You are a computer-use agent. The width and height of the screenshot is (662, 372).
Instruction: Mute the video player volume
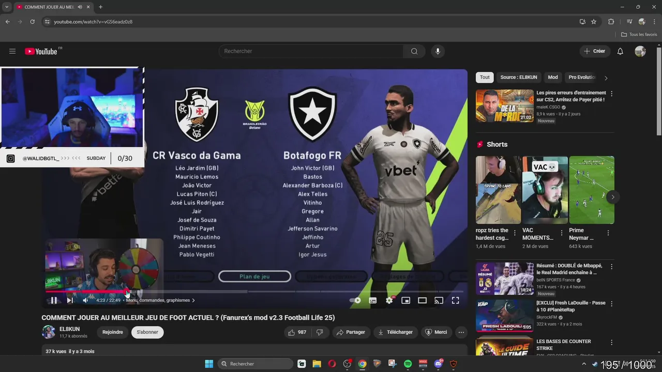(85, 300)
